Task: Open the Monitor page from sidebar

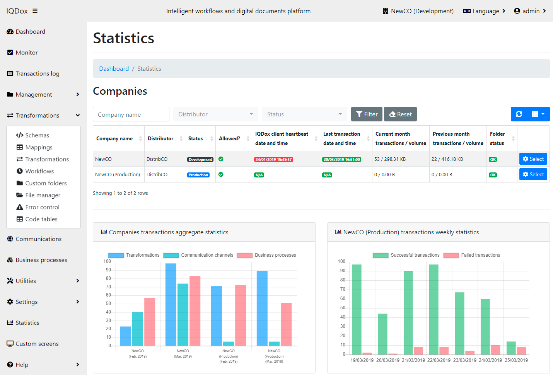Action: click(26, 53)
